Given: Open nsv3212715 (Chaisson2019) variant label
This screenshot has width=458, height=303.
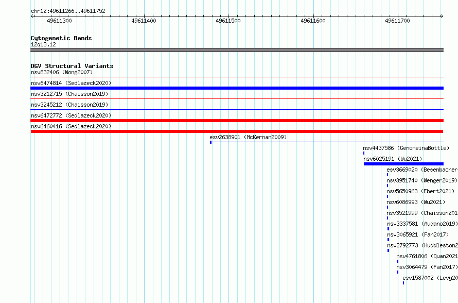Looking at the screenshot, I should tap(69, 94).
